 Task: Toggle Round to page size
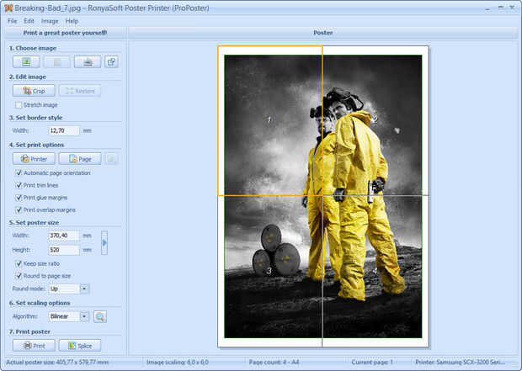(x=19, y=276)
